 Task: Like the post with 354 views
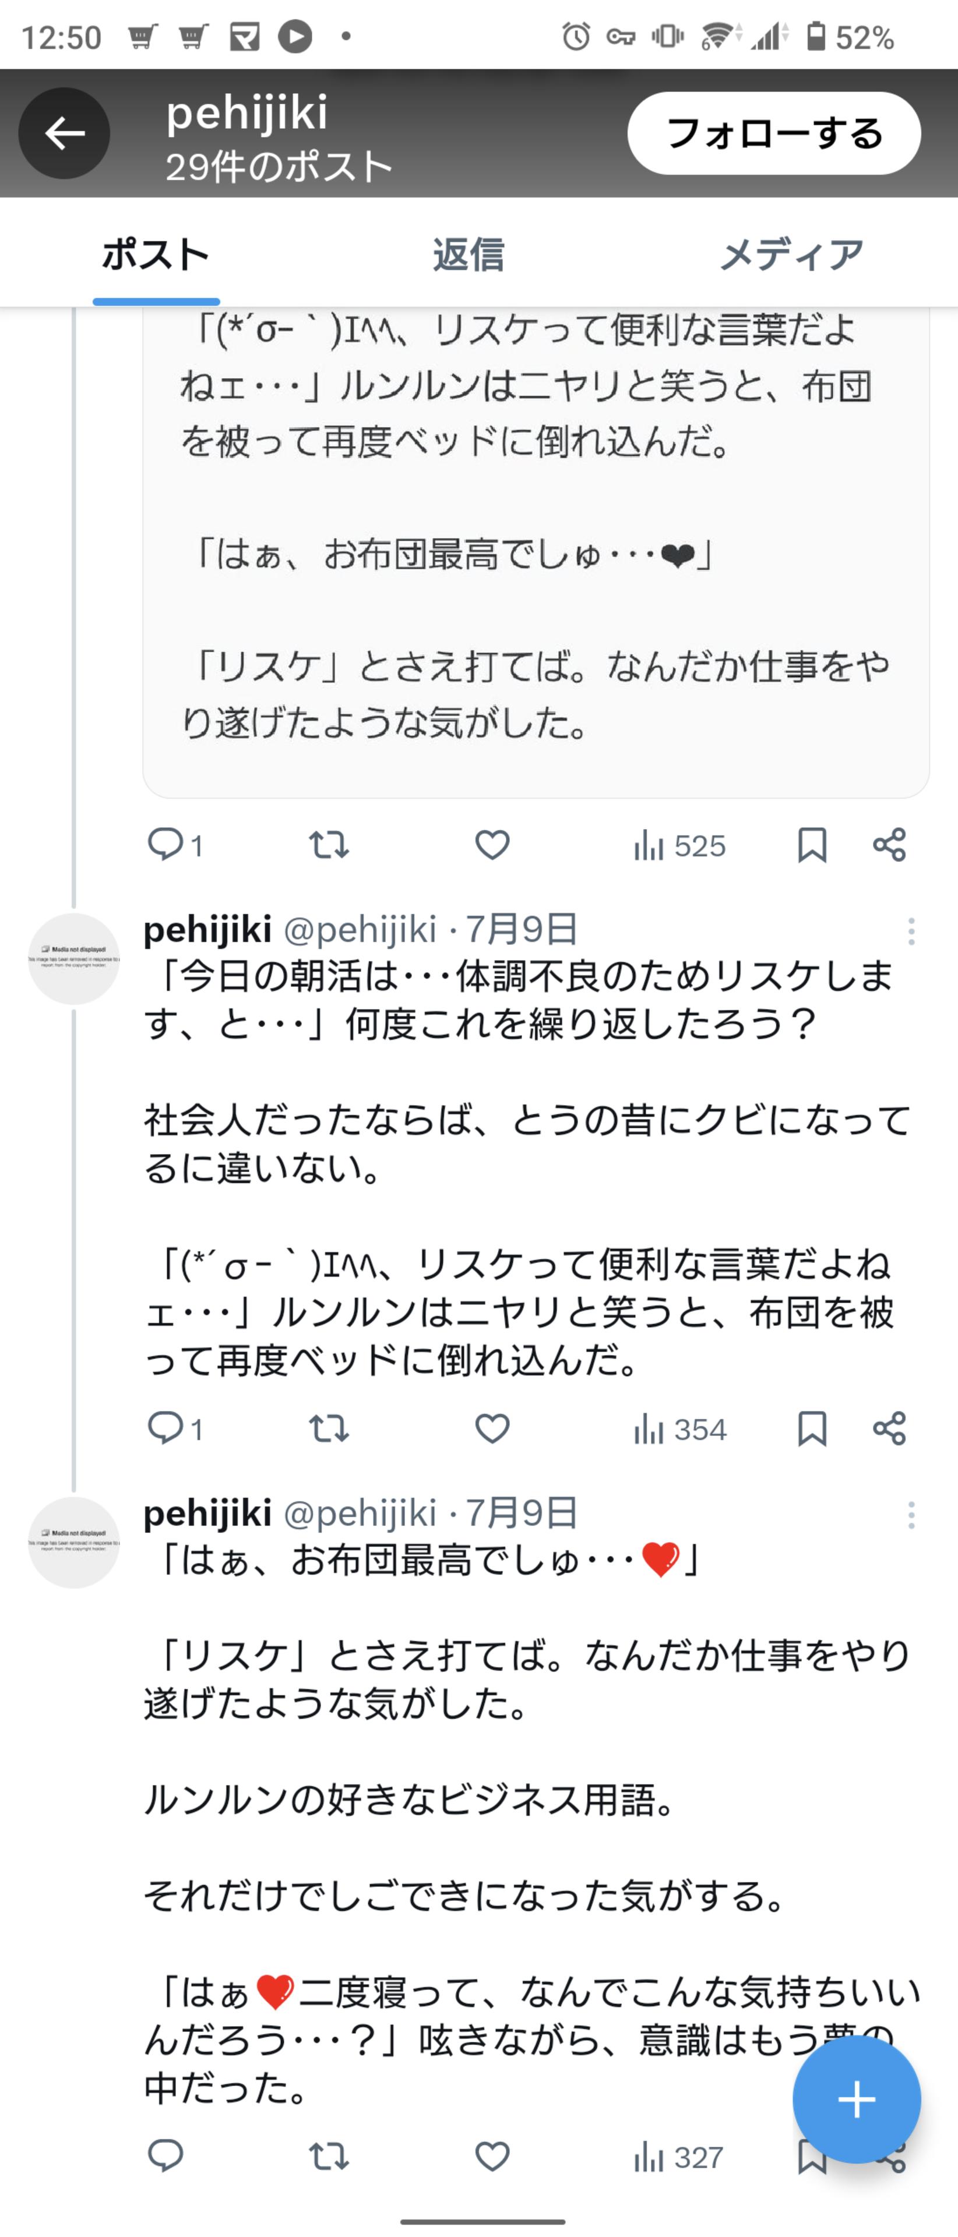(492, 1428)
